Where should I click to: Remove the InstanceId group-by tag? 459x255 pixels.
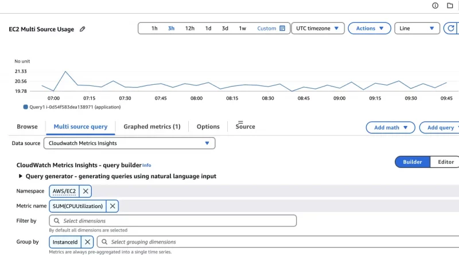pos(87,242)
